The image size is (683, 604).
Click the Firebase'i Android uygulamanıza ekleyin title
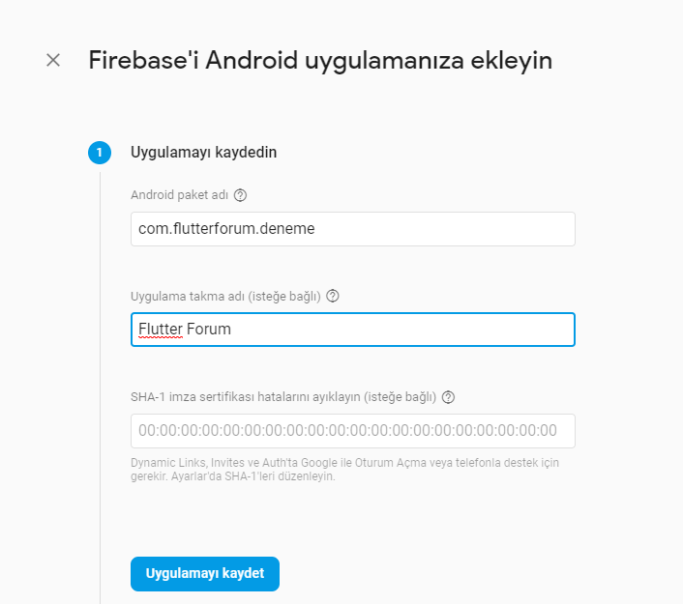[x=320, y=60]
